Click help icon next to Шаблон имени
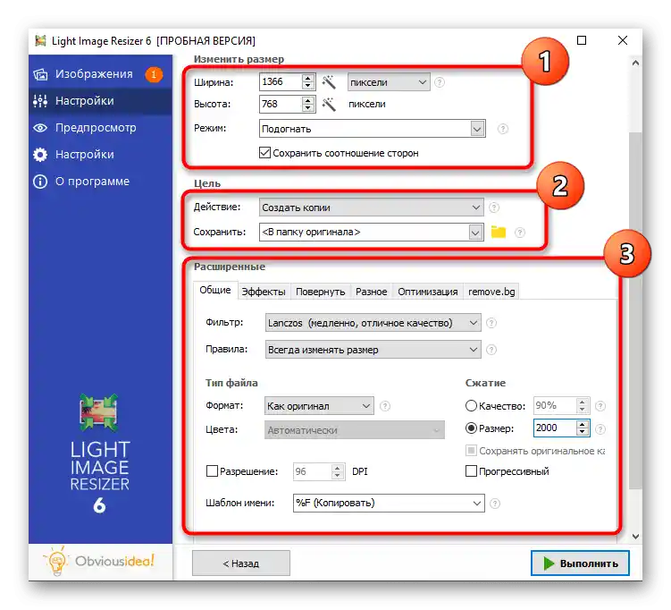 495,504
